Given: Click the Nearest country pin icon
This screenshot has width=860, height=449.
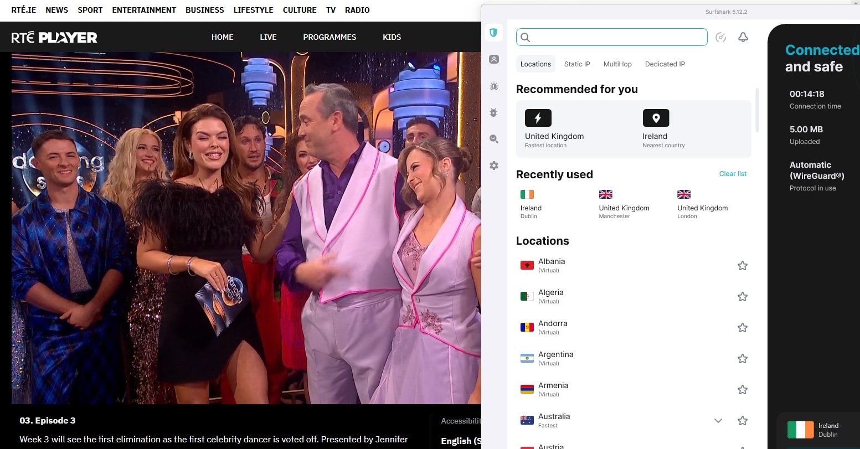Looking at the screenshot, I should (x=656, y=118).
